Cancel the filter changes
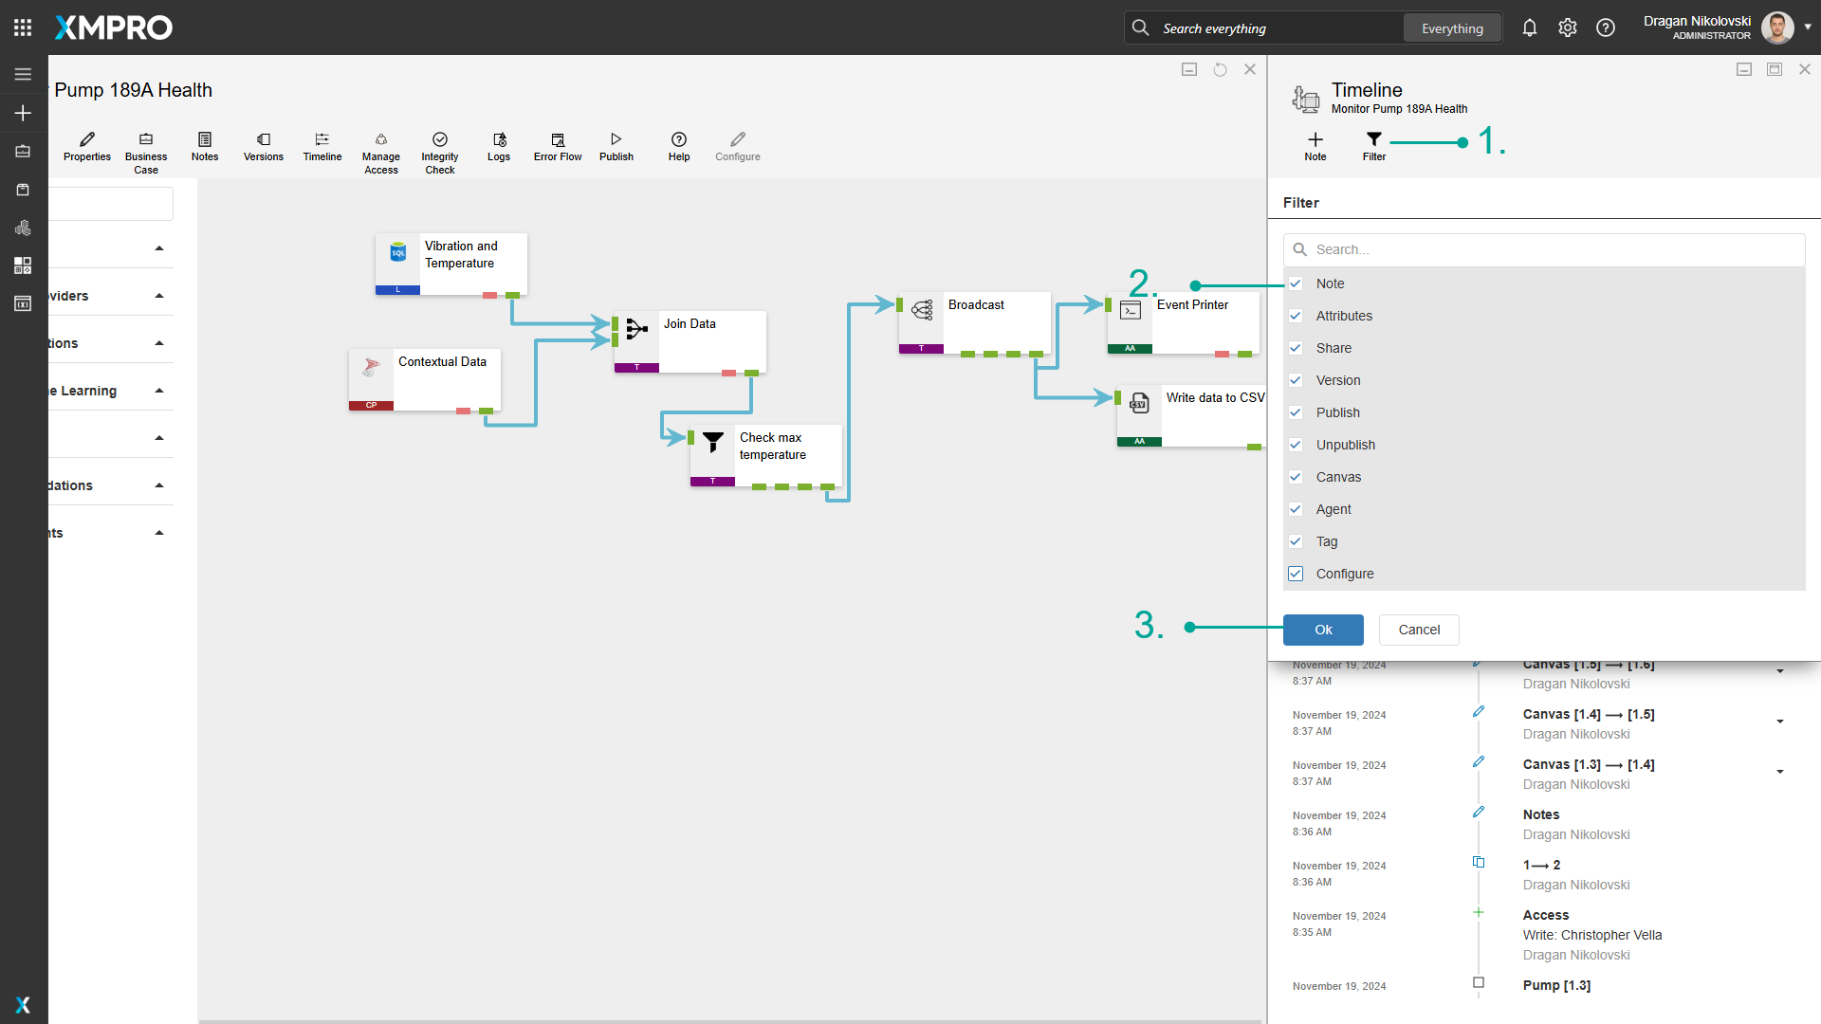Screen dimensions: 1821x1024 (x=1418, y=630)
